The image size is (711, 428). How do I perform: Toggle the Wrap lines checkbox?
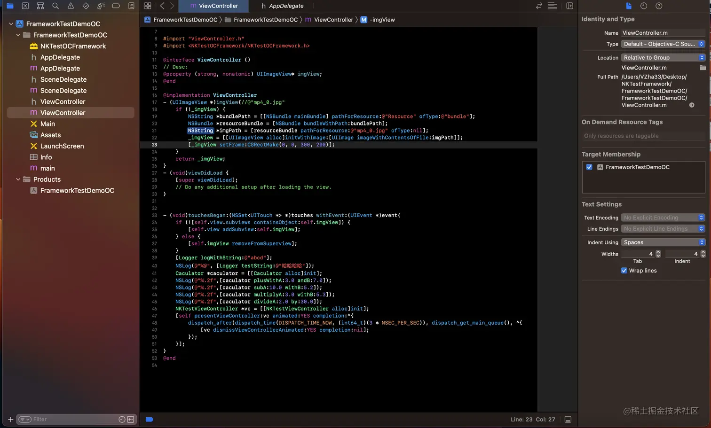(x=624, y=271)
